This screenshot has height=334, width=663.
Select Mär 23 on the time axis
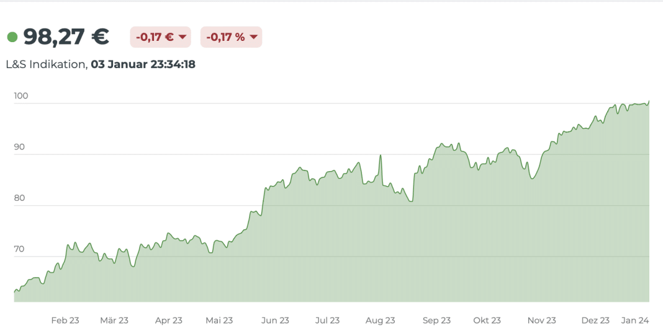(x=114, y=320)
